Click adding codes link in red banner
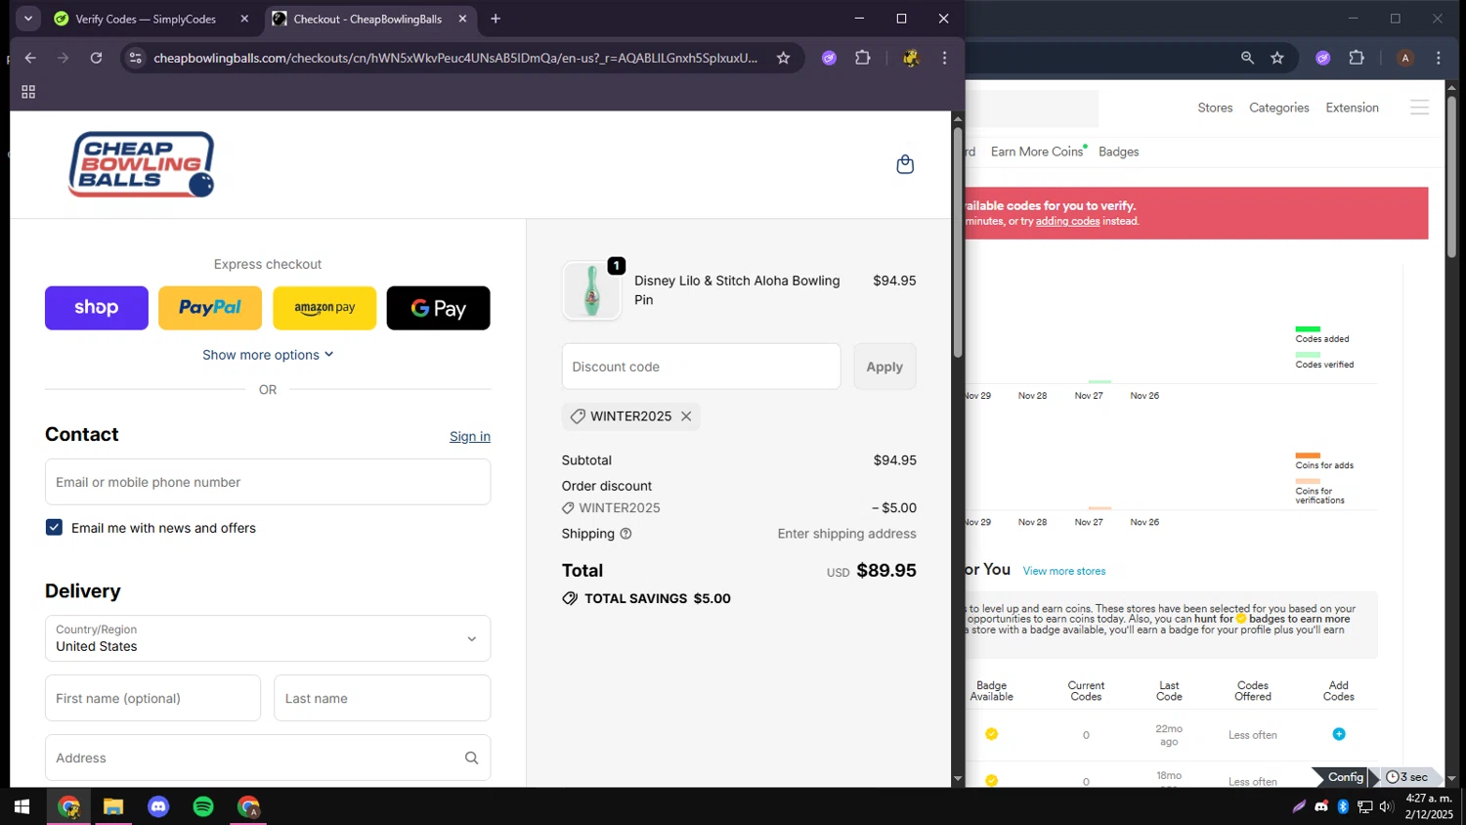Screen dimensions: 1466x825 click(1067, 221)
